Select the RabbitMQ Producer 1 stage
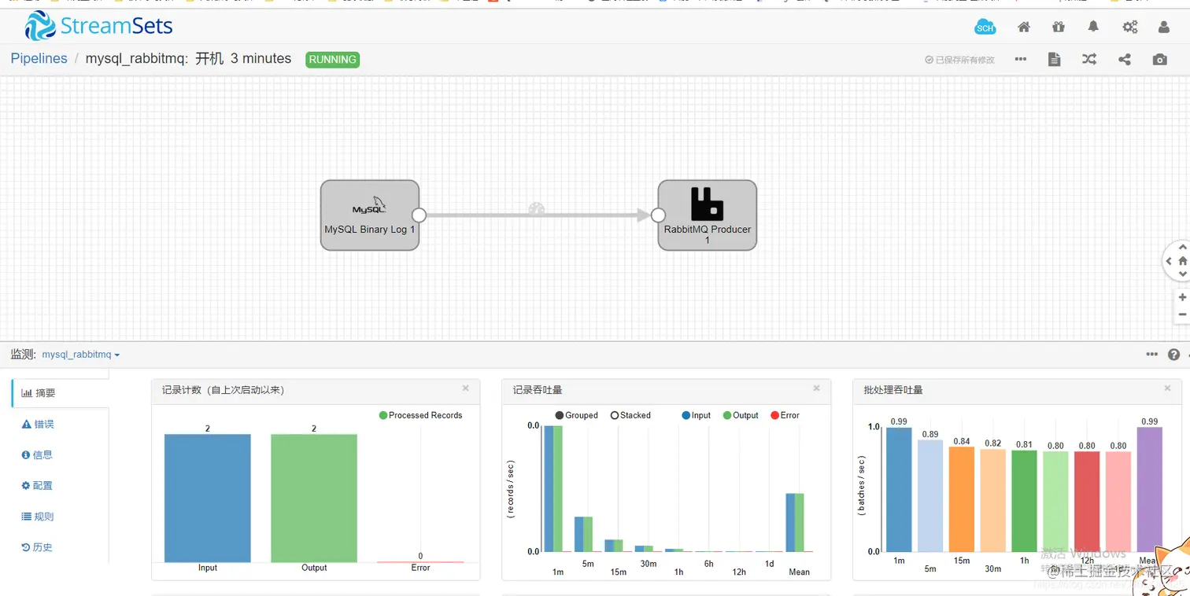This screenshot has height=596, width=1190. 707,215
